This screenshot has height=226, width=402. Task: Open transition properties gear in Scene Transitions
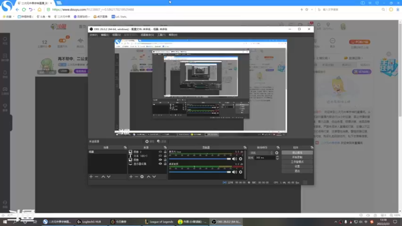click(x=277, y=153)
